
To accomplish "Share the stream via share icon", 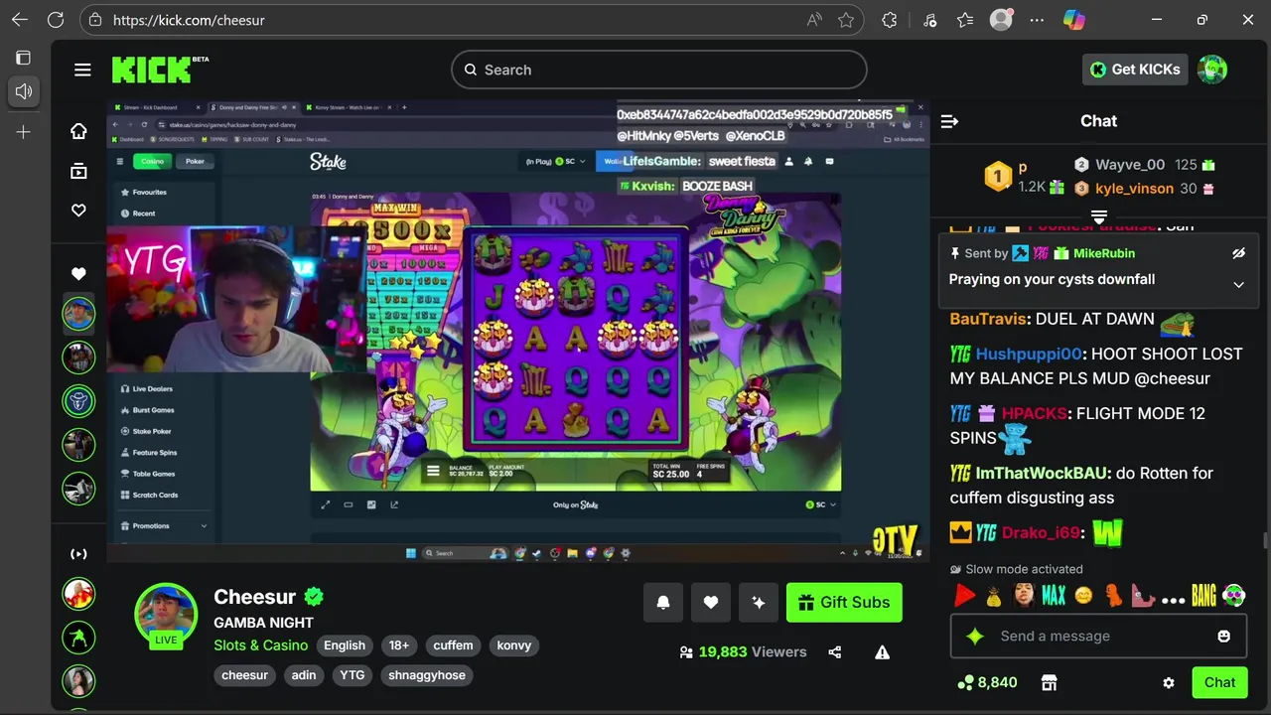I will pos(834,652).
